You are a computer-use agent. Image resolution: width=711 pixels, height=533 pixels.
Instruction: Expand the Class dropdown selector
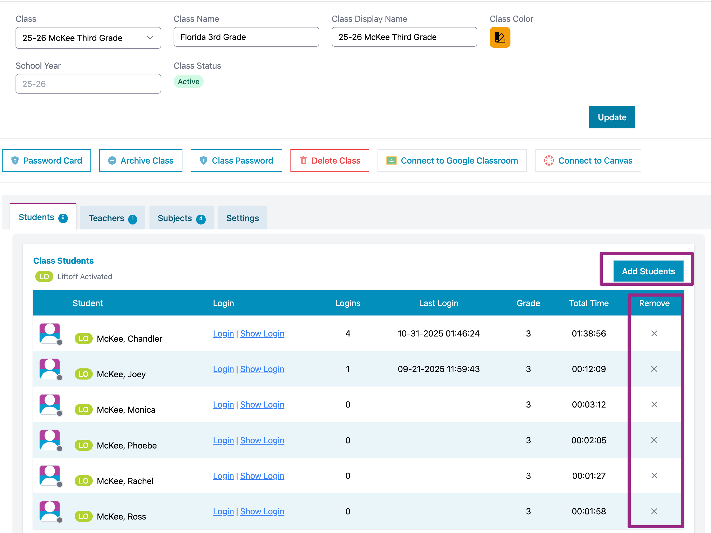tap(88, 38)
